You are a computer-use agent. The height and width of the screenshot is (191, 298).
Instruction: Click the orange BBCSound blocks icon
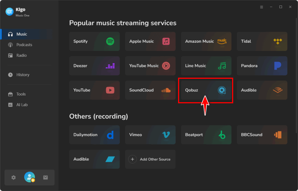tap(278, 135)
